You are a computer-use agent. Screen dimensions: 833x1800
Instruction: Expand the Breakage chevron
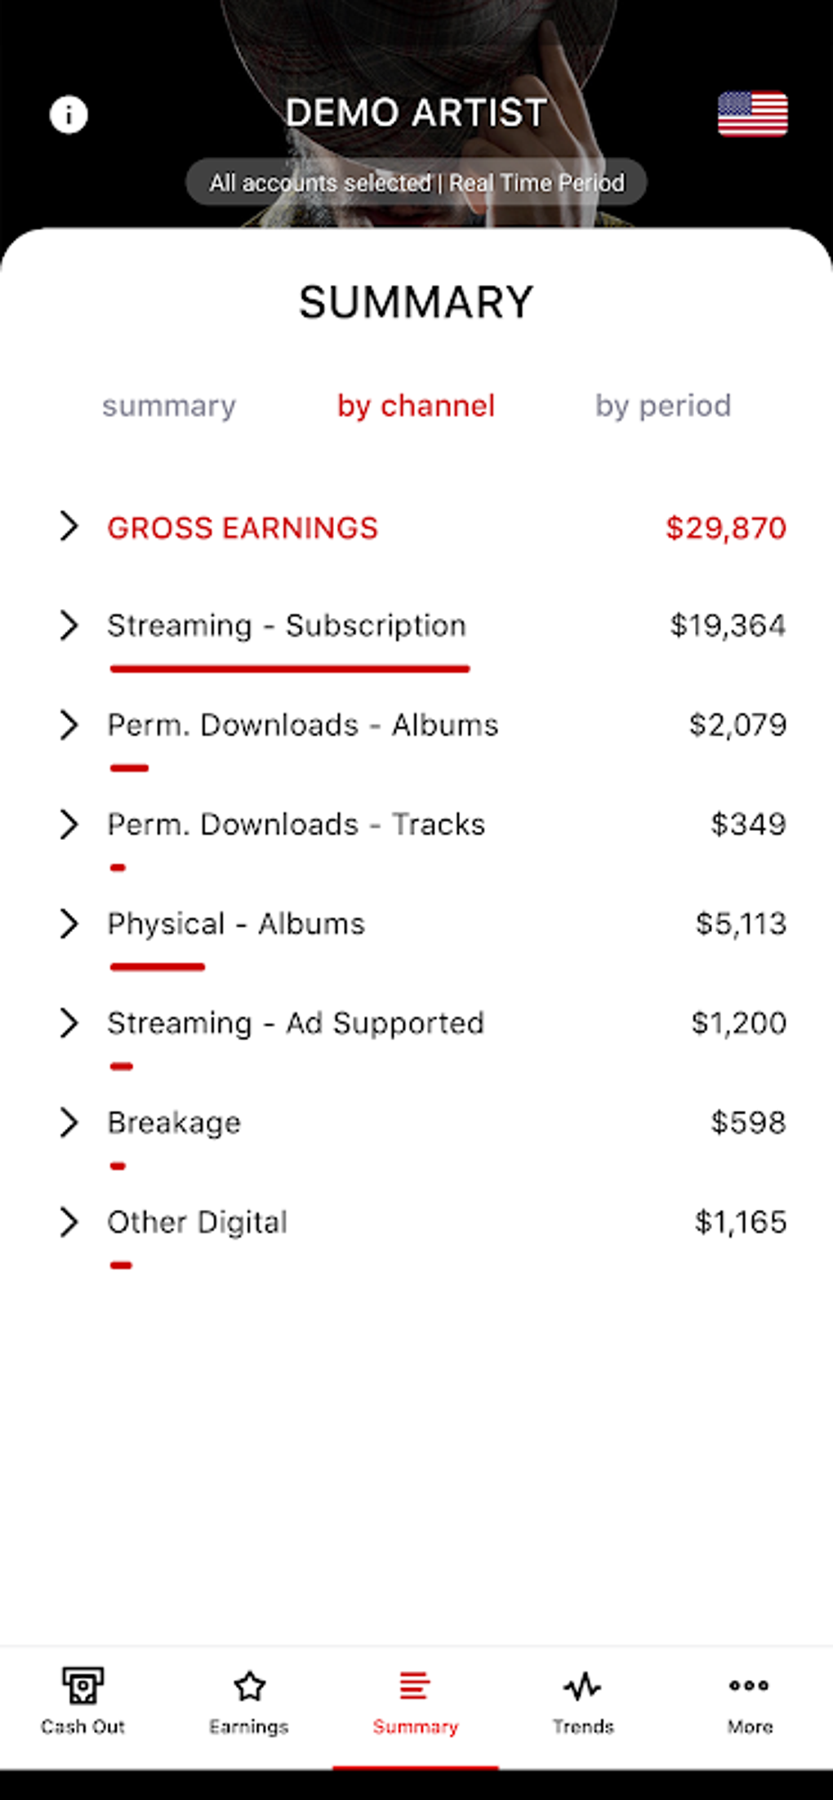pyautogui.click(x=69, y=1122)
